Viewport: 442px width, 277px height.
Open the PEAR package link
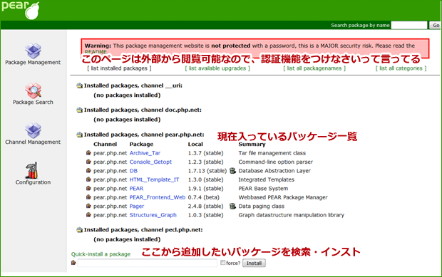(136, 188)
